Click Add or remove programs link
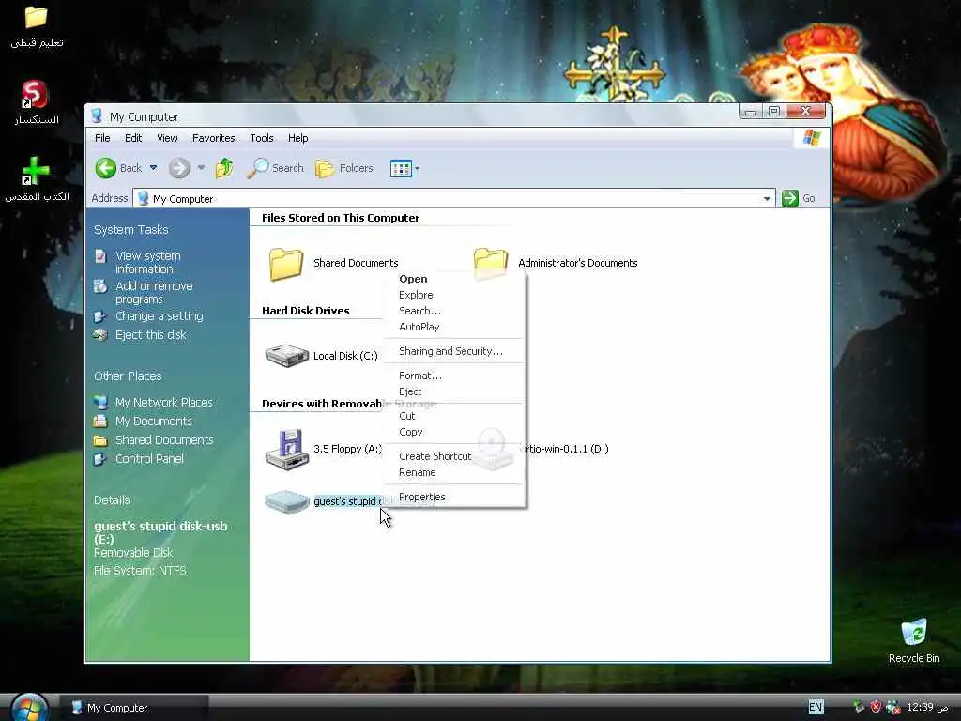 click(x=154, y=293)
